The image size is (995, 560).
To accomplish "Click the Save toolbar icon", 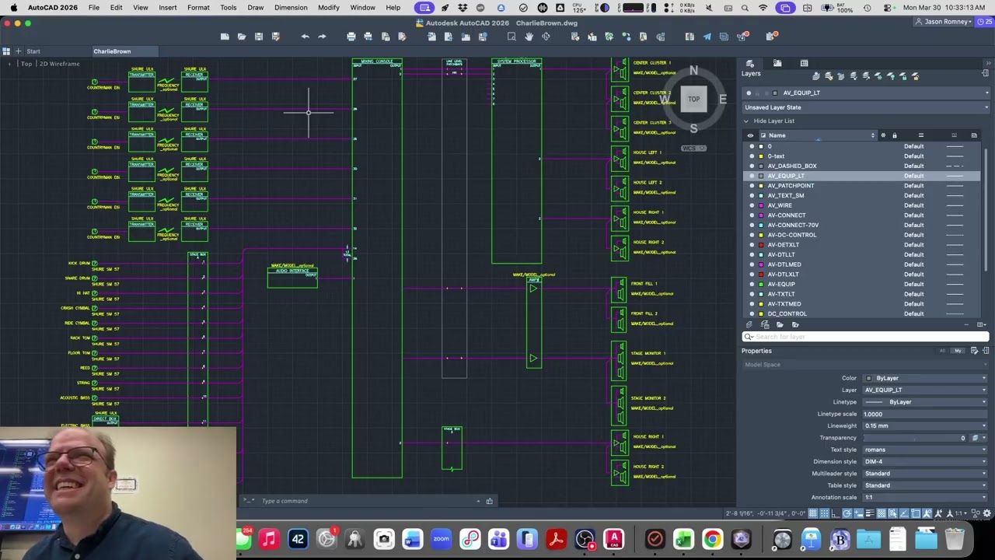I will pos(259,37).
